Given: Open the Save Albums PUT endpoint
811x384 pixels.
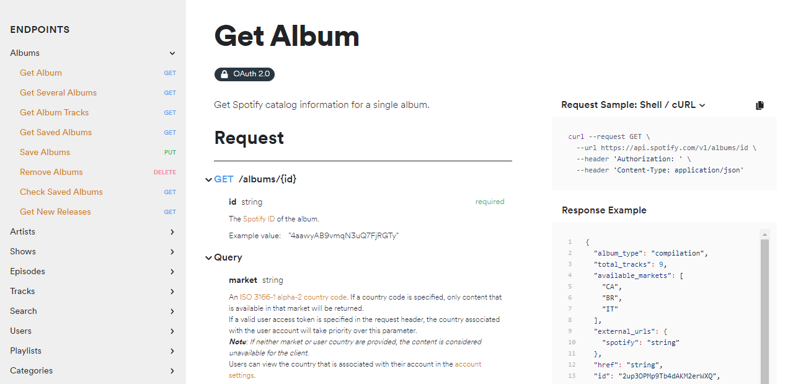Looking at the screenshot, I should pos(44,152).
